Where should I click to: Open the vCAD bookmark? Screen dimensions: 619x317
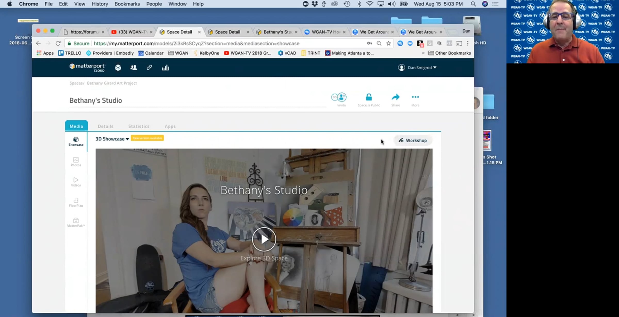(287, 53)
